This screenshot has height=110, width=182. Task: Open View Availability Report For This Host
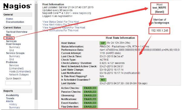(64, 28)
